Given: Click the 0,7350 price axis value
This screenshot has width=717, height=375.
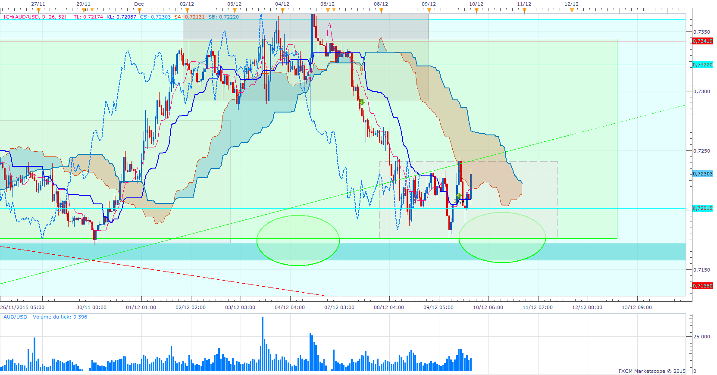Looking at the screenshot, I should tap(701, 32).
